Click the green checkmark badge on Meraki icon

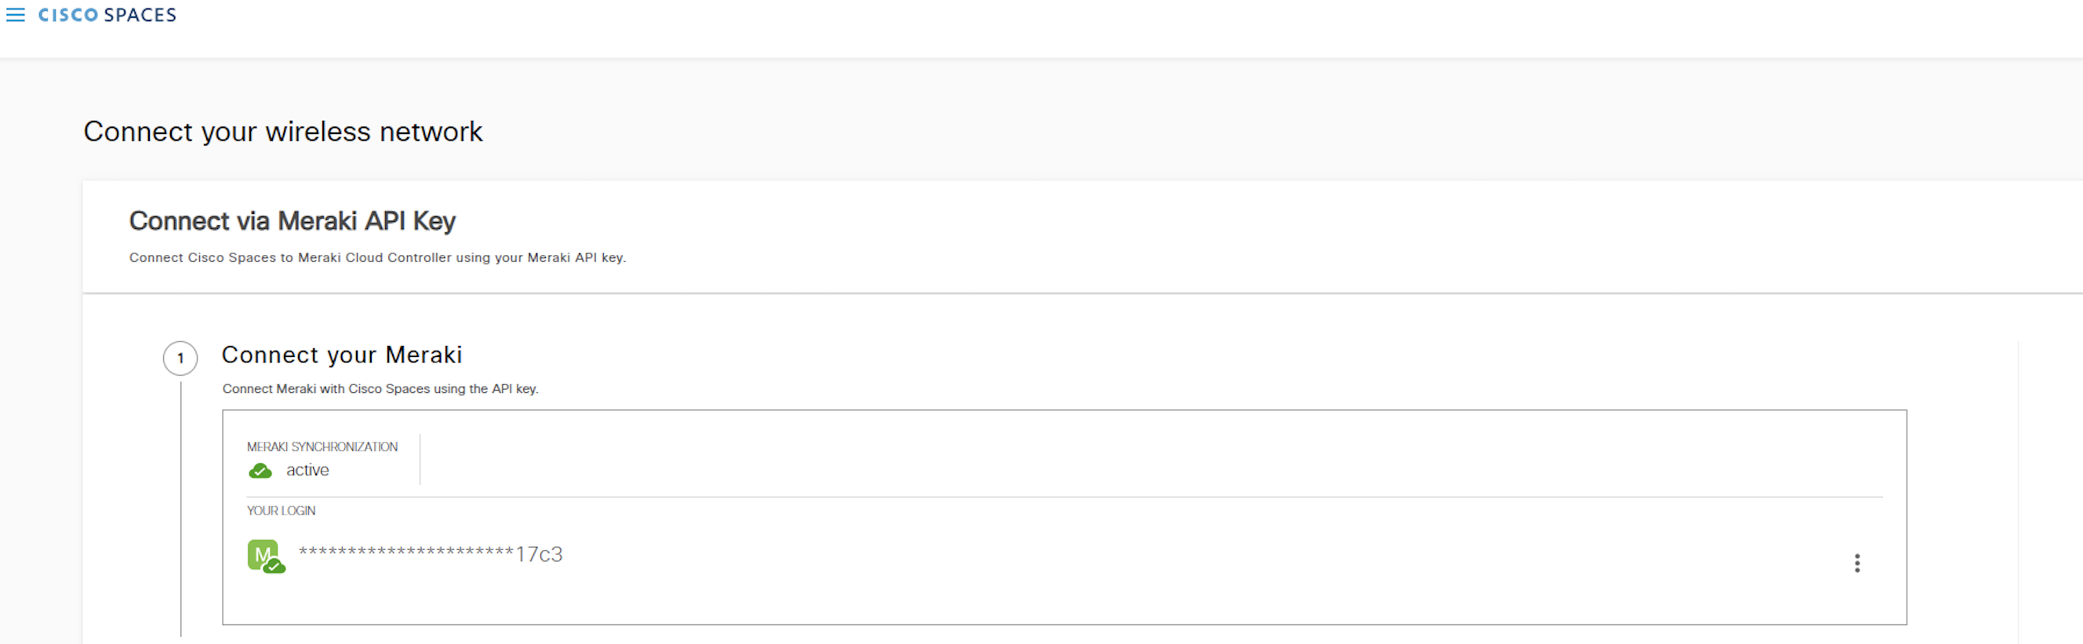click(x=275, y=566)
